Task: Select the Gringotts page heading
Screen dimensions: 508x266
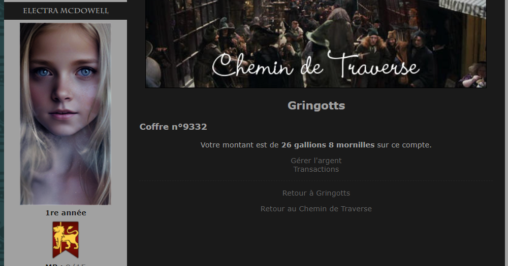Action: point(316,106)
